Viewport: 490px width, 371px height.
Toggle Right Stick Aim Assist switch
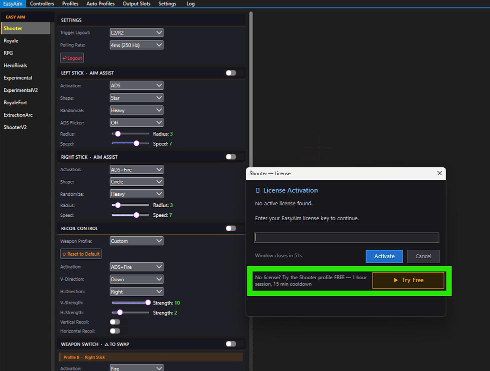[231, 157]
